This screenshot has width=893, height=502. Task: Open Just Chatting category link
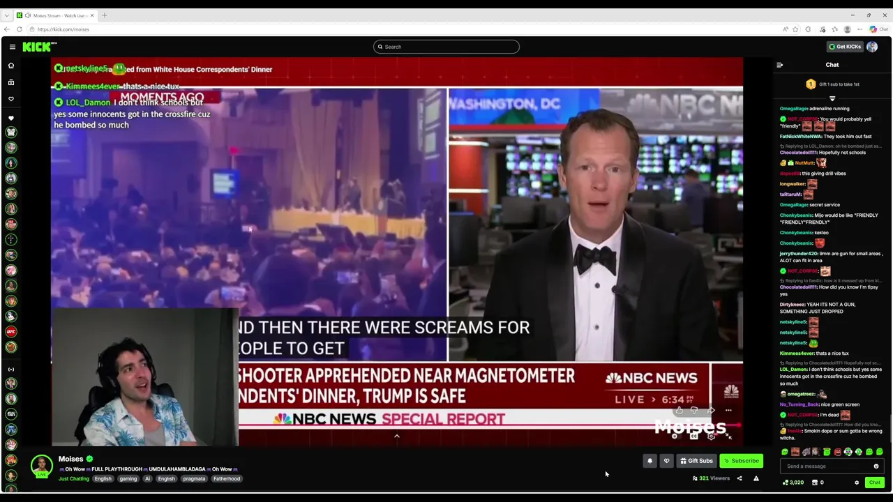[x=74, y=479]
